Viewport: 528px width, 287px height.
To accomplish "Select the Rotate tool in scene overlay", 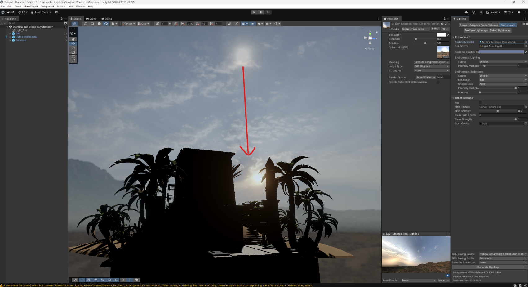I will tap(73, 48).
